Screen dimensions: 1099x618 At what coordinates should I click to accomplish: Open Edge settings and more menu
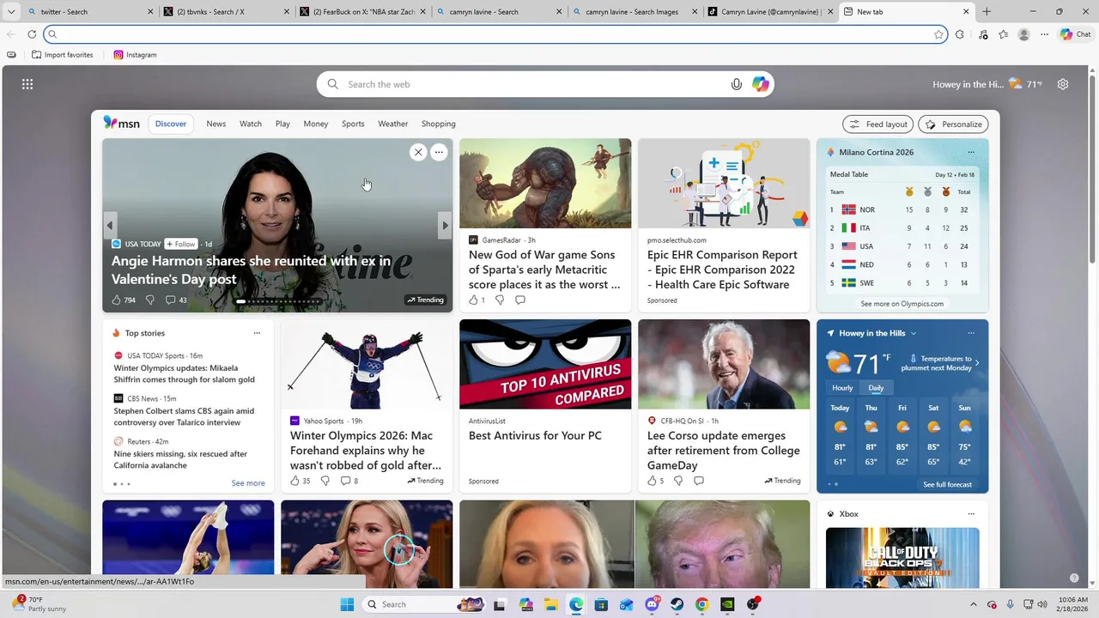[x=1044, y=34]
